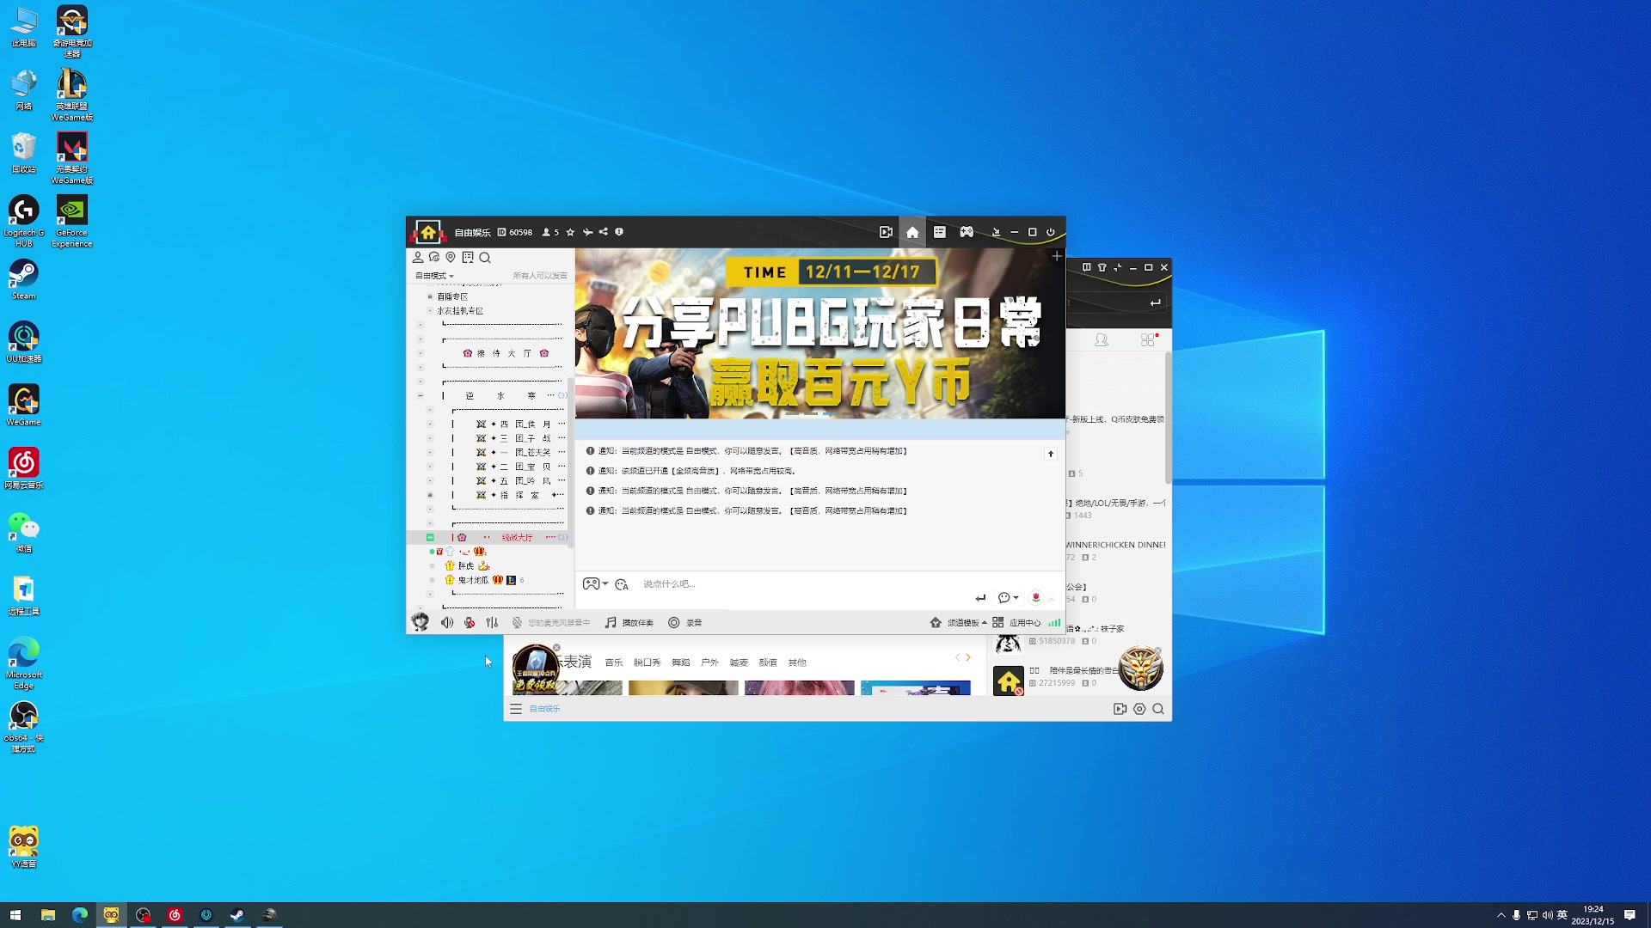
Task: Click scroll-to-top arrow in notice area
Action: (x=1050, y=454)
